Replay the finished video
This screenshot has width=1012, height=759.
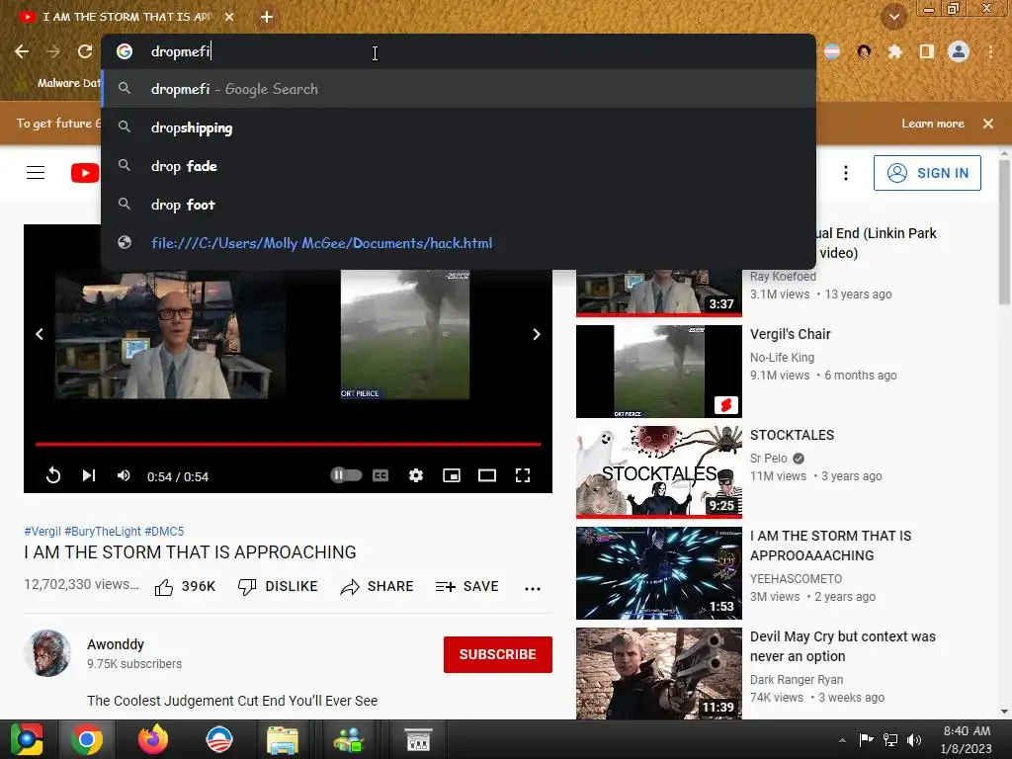click(x=53, y=476)
